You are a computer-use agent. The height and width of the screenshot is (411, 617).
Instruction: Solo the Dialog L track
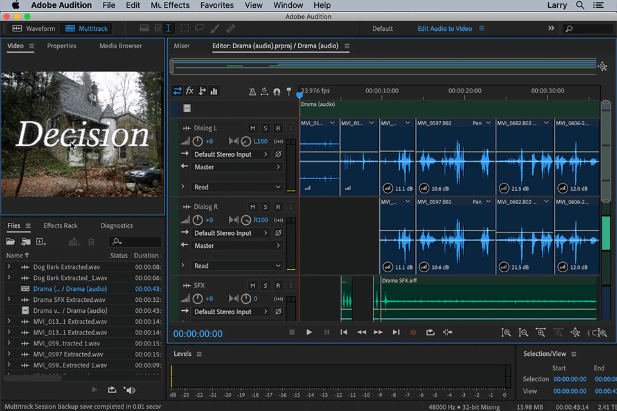coord(265,128)
